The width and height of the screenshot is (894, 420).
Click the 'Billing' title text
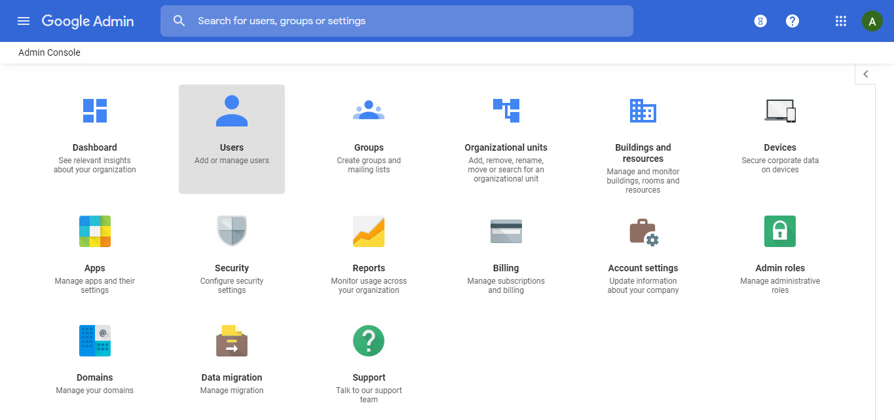506,268
